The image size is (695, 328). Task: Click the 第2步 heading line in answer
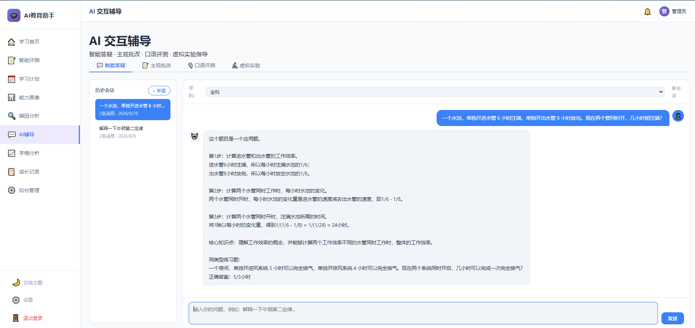point(269,191)
